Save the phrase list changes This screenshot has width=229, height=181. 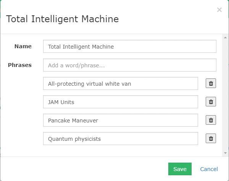pos(180,169)
